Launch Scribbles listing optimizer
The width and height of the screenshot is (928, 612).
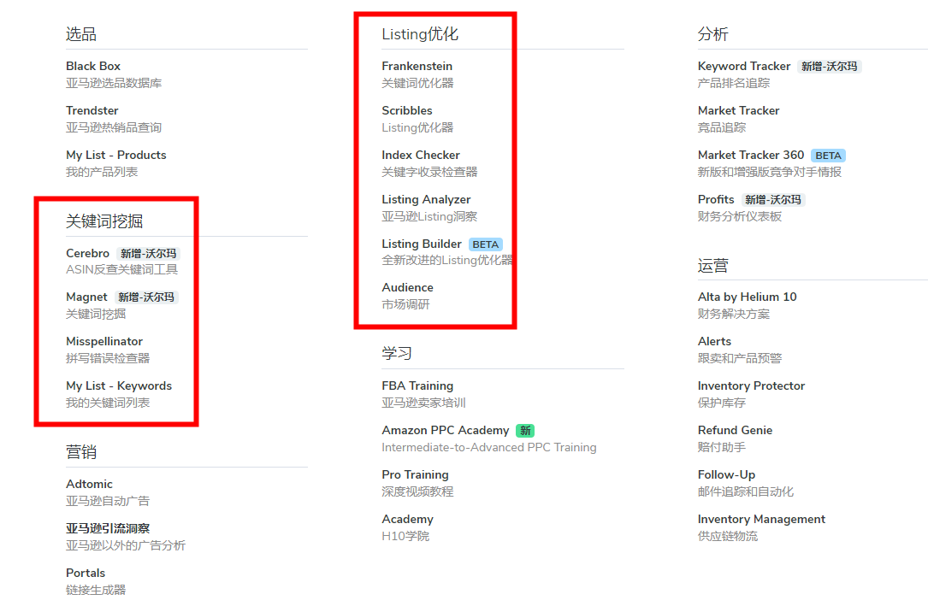coord(407,111)
